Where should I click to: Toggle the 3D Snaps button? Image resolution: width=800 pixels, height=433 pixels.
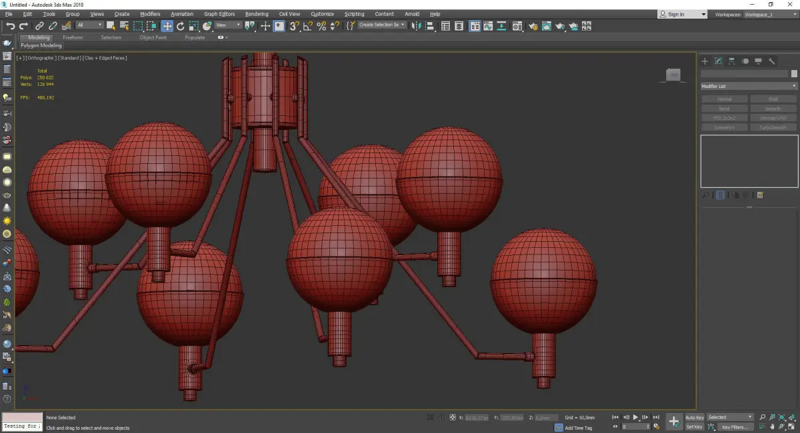coord(294,26)
